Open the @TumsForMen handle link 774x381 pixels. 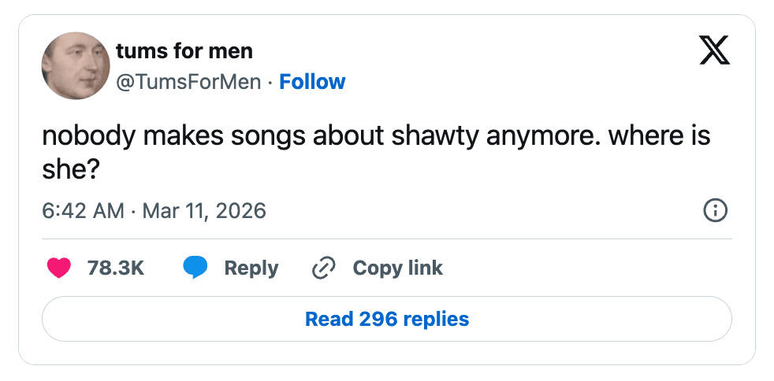tap(188, 82)
